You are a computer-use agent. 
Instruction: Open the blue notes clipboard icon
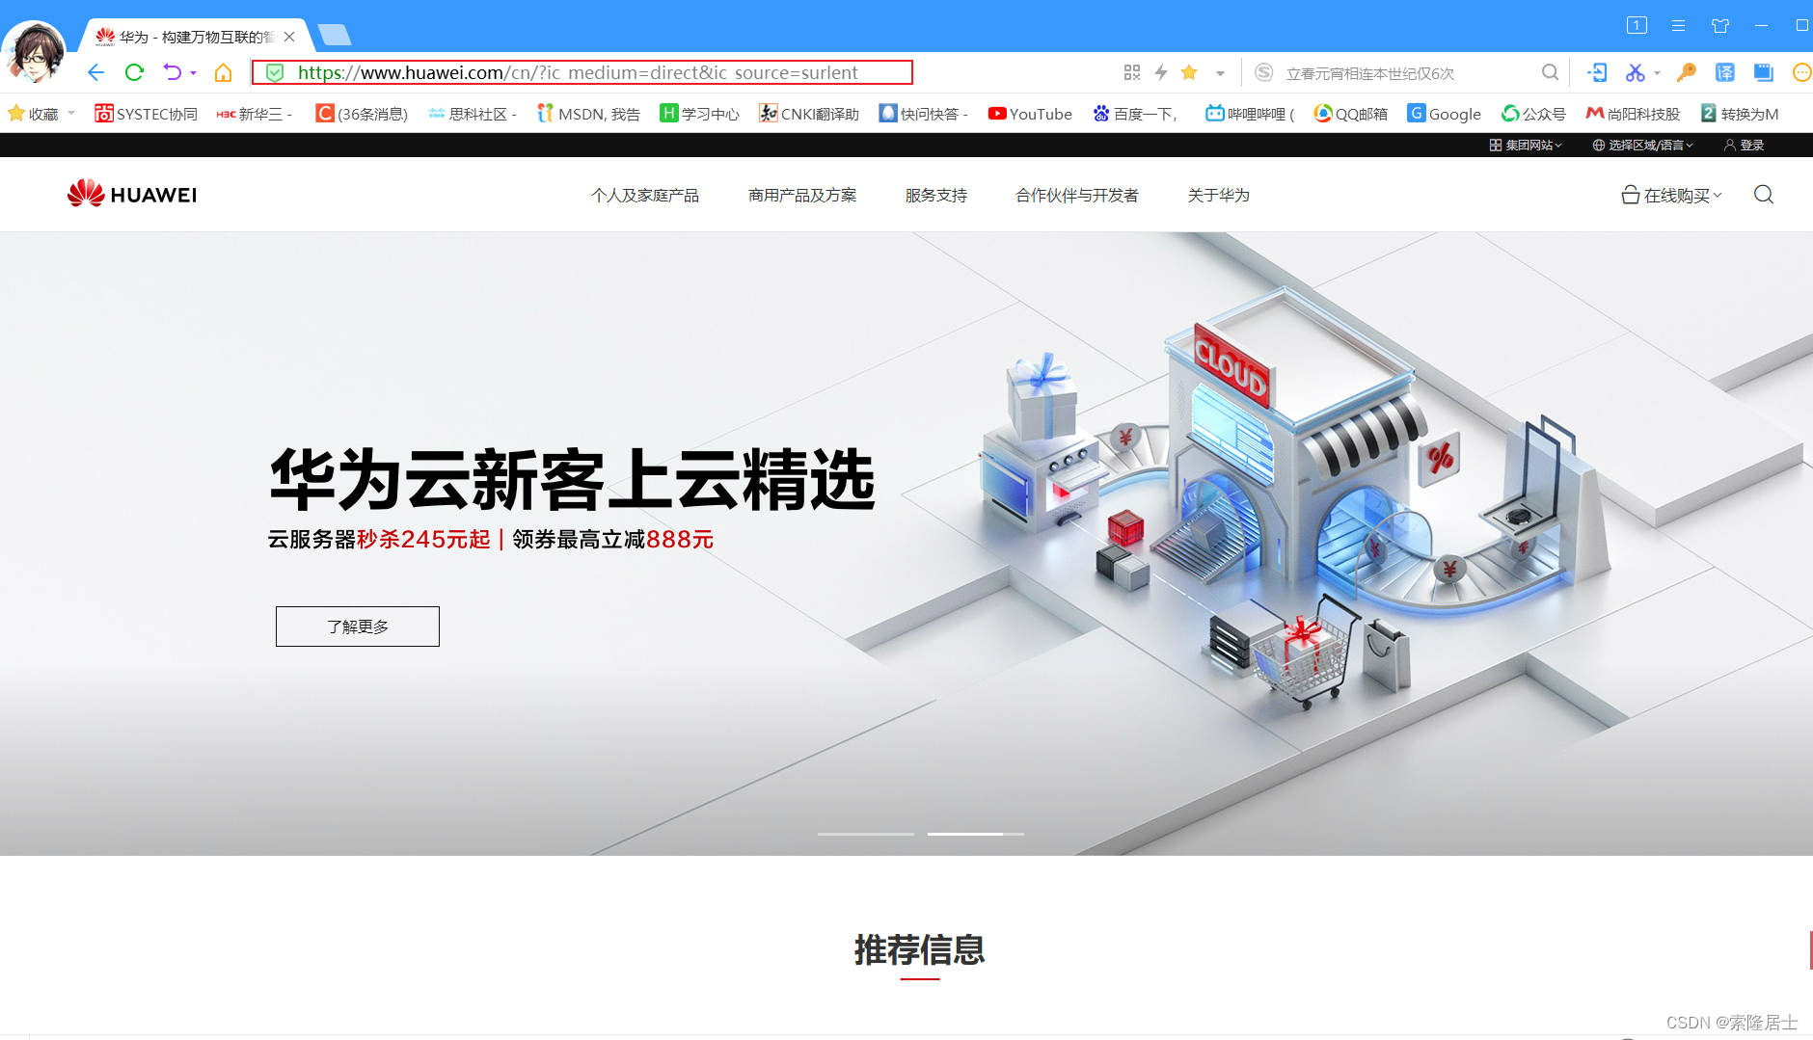tap(1764, 72)
